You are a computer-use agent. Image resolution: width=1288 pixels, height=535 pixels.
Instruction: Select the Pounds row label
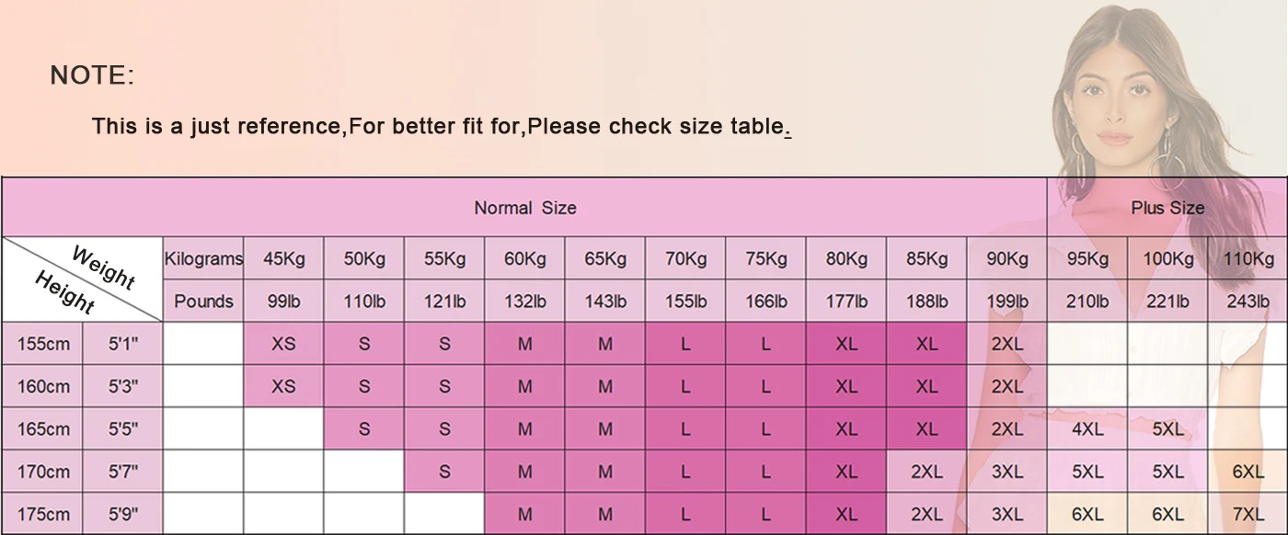pyautogui.click(x=203, y=301)
